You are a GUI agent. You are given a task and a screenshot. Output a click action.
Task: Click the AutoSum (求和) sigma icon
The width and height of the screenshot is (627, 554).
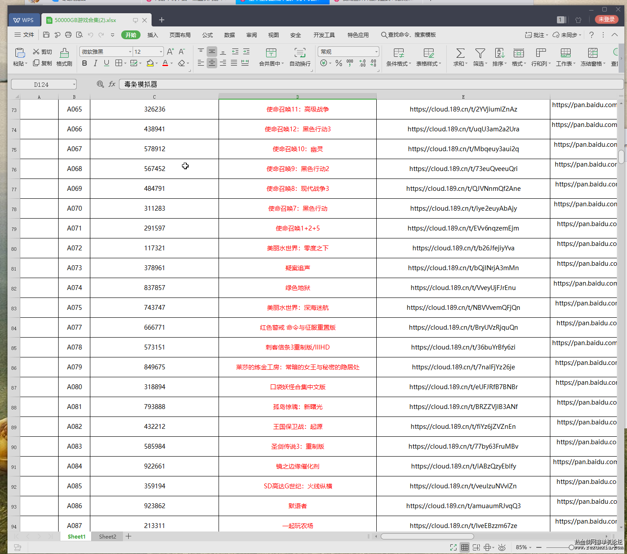(460, 53)
